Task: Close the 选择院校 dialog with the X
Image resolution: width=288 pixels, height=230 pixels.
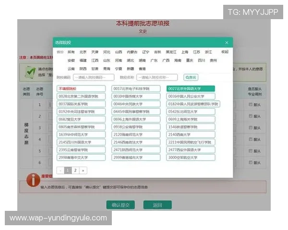Action: [227, 43]
